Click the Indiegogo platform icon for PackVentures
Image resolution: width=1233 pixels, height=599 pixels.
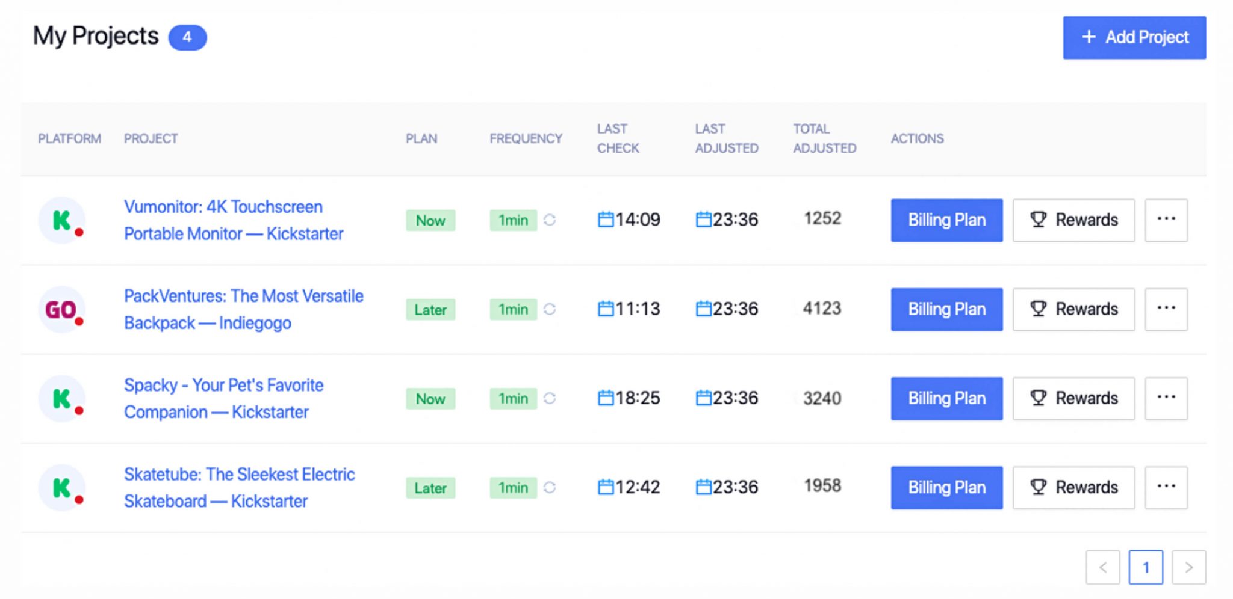(x=62, y=309)
